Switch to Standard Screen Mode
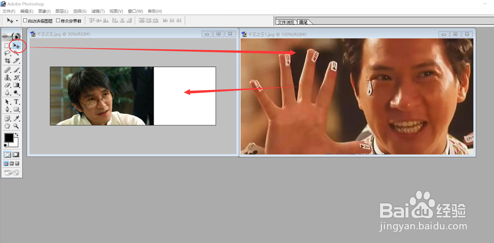The height and width of the screenshot is (243, 494). tap(6, 163)
